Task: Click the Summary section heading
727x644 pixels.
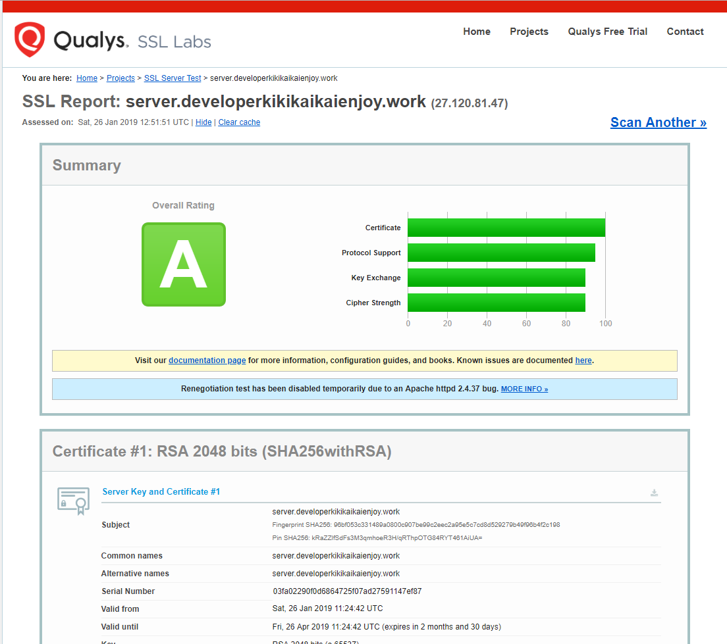Action: click(87, 165)
